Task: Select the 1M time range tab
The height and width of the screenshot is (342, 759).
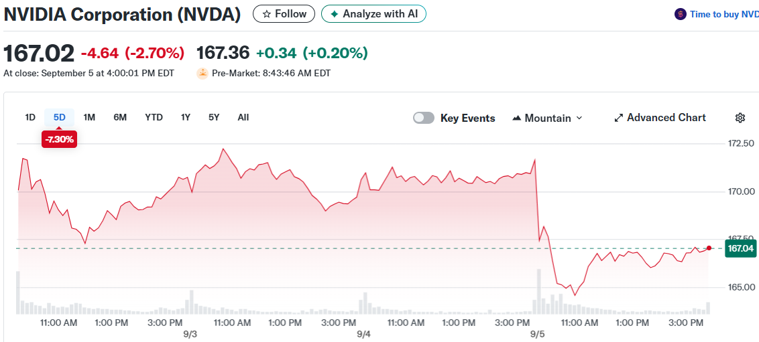Action: [x=89, y=117]
